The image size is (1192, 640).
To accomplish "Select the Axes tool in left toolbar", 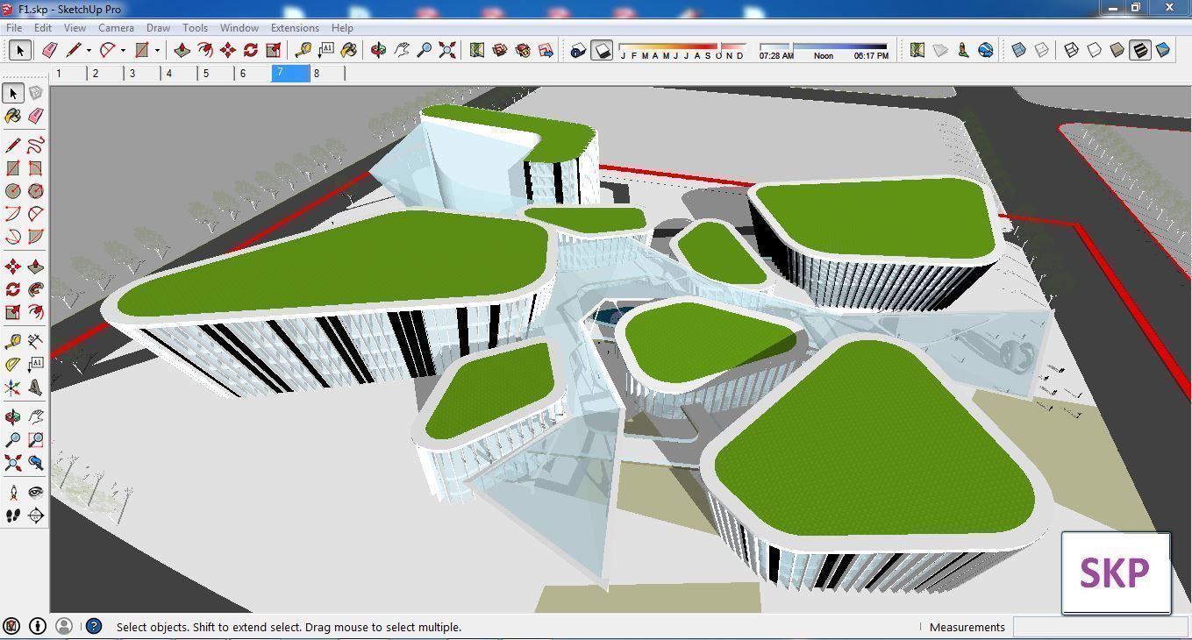I will 13,388.
